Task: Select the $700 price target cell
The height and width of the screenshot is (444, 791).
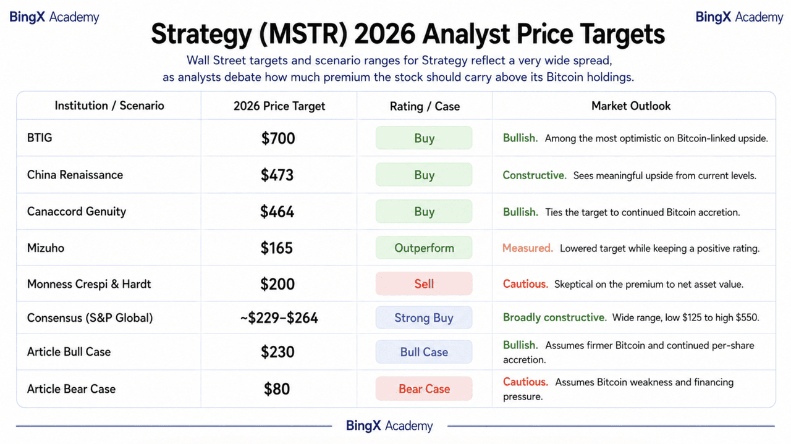Action: 278,138
